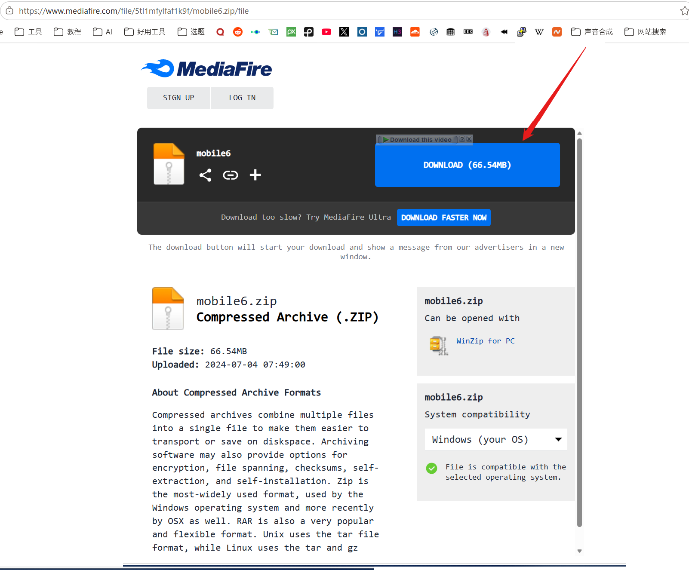Open the X (Twitter) bookmark icon
The height and width of the screenshot is (570, 689).
click(x=344, y=32)
